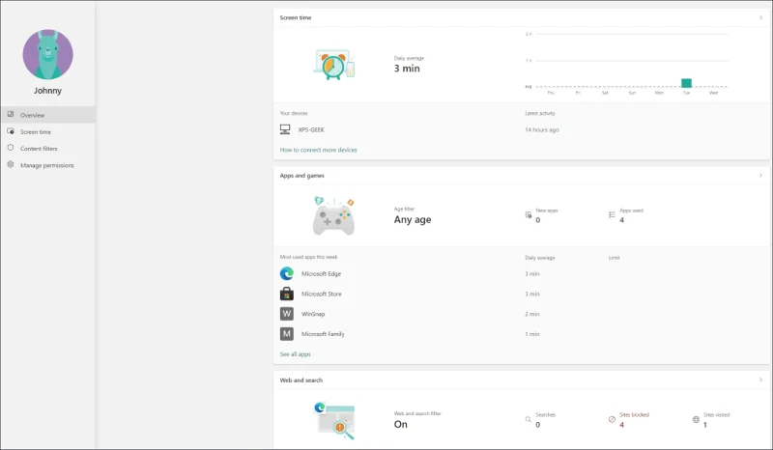Select the Microsoft Family app row name
773x450 pixels.
pos(323,334)
